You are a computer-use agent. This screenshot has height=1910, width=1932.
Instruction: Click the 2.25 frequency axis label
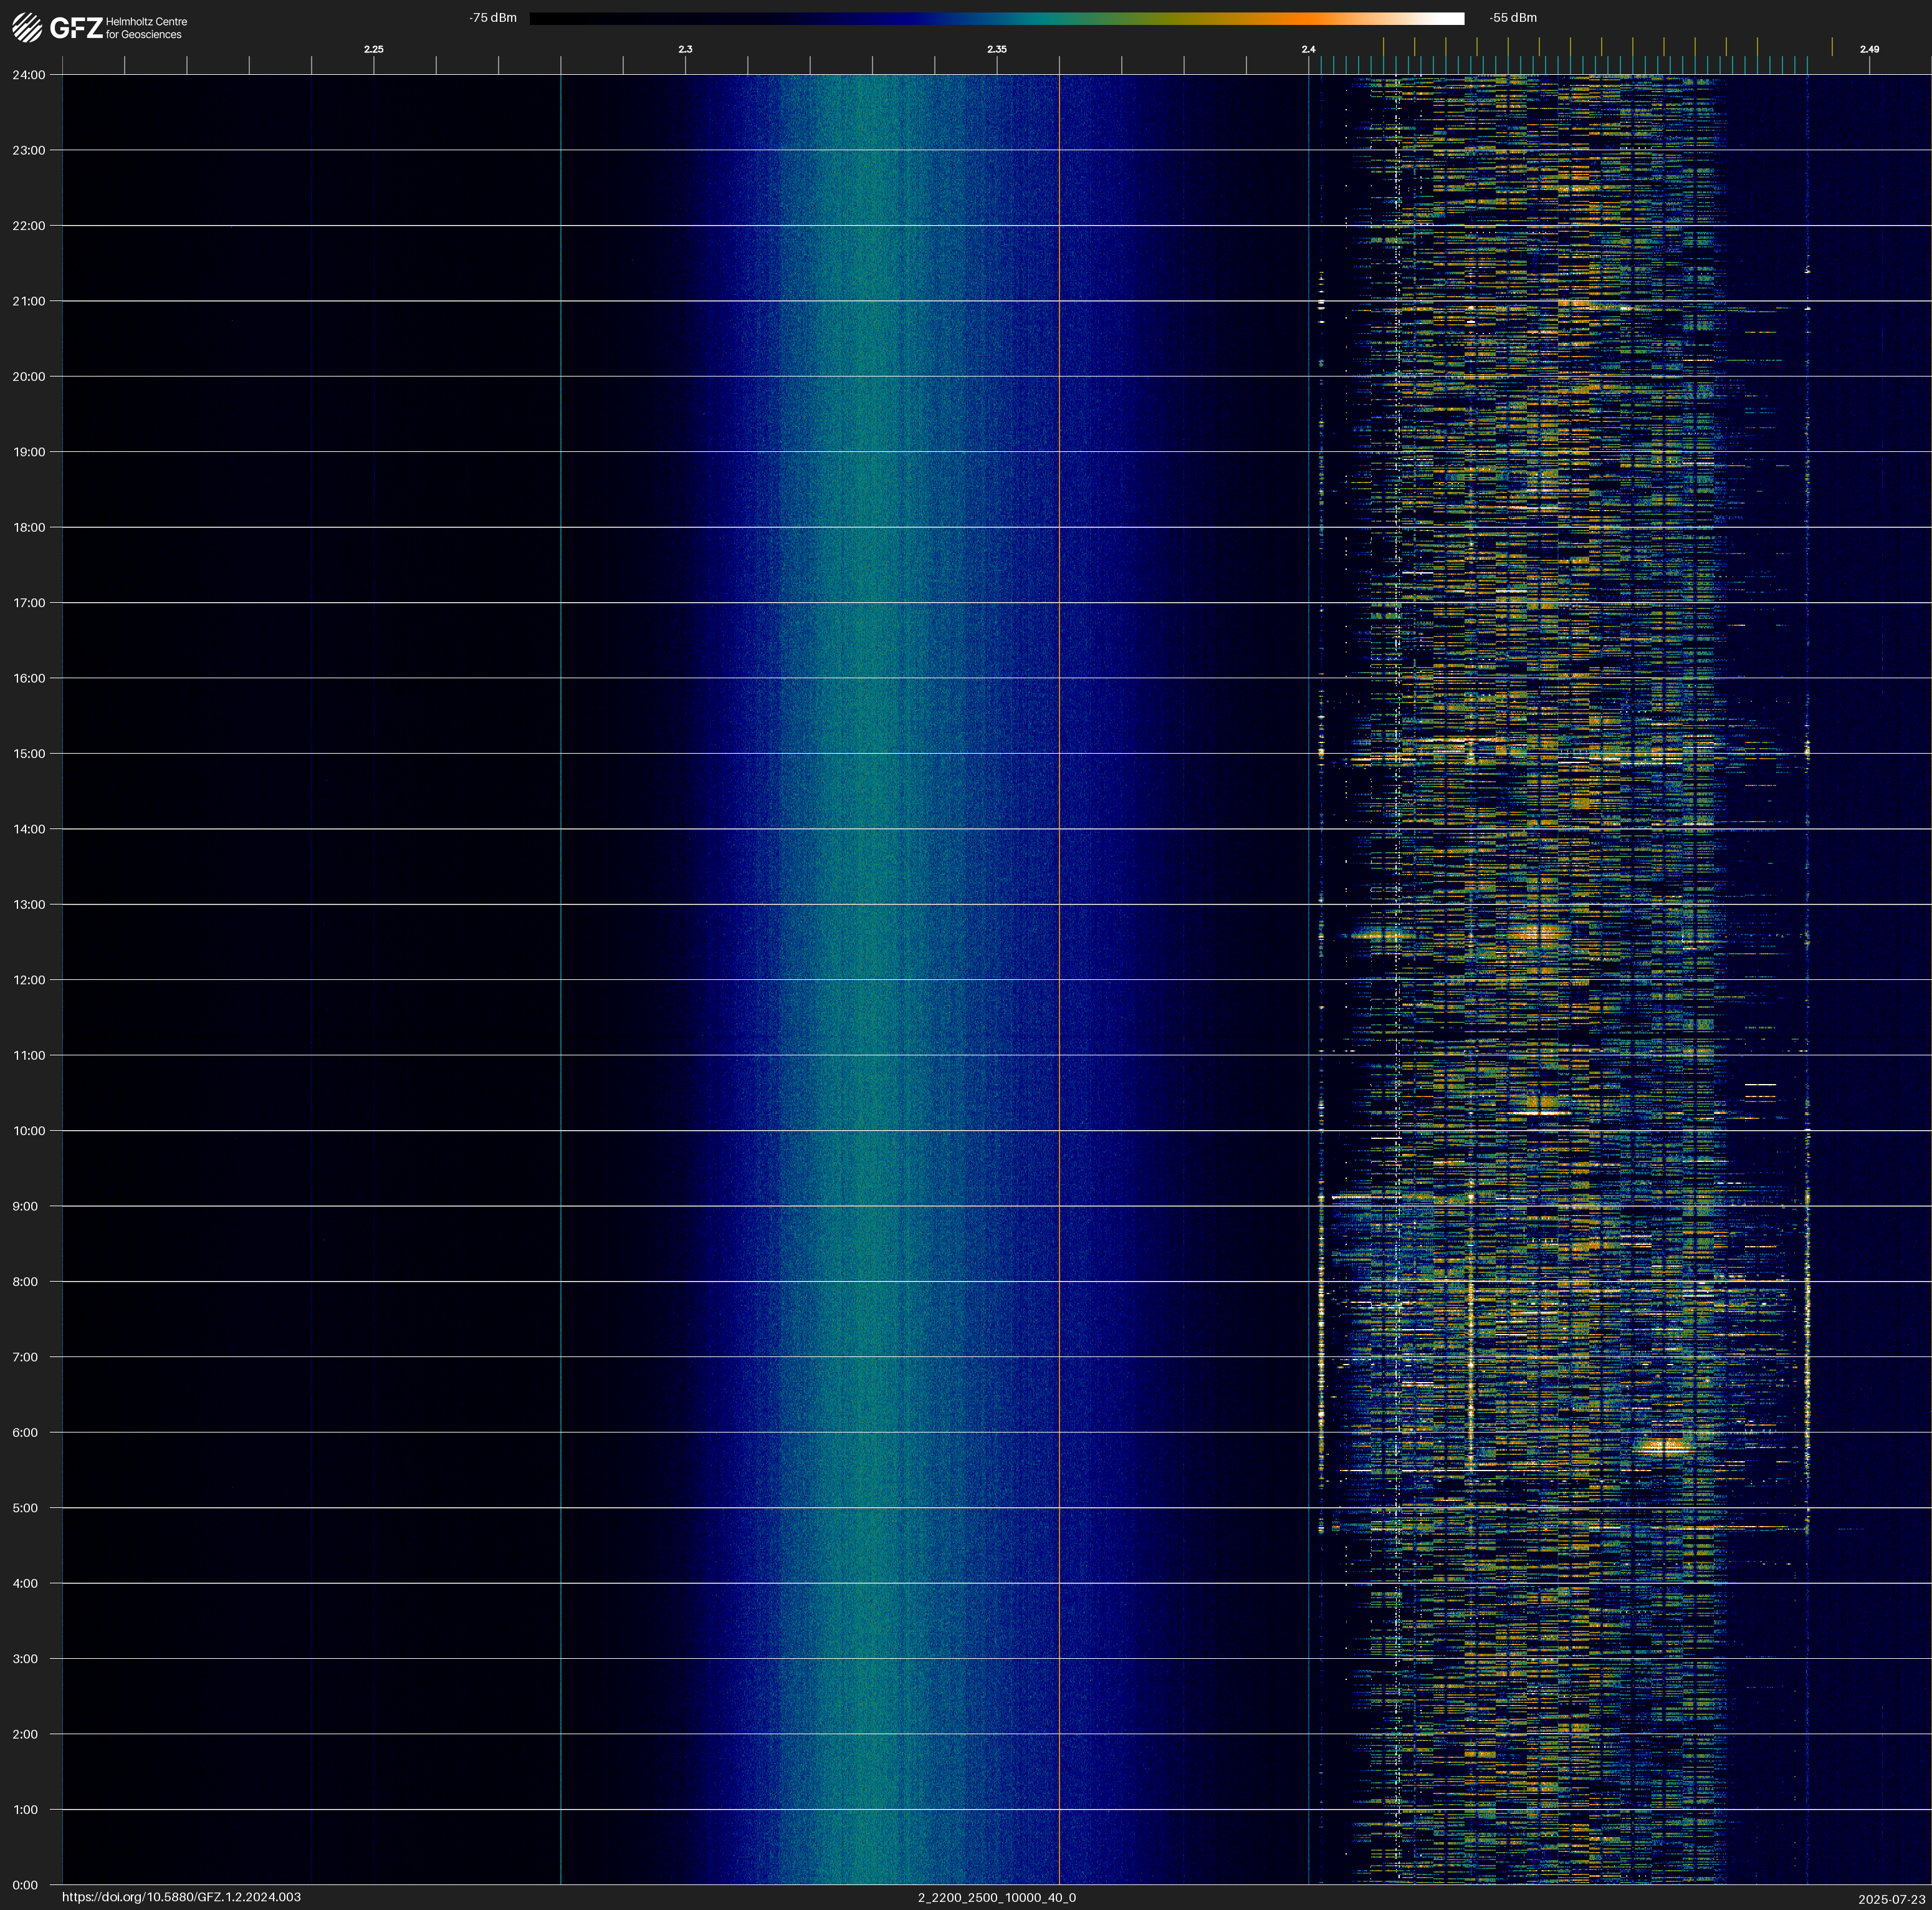click(373, 49)
